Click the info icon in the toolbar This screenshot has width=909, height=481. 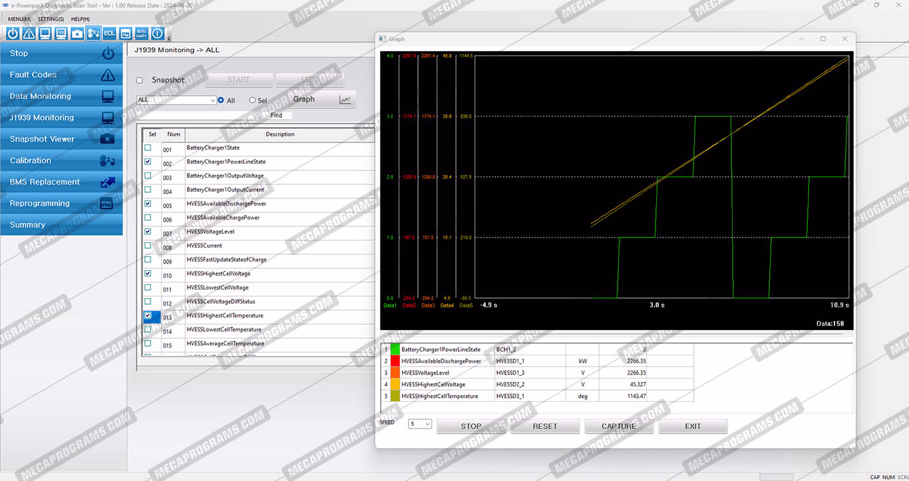pyautogui.click(x=158, y=33)
